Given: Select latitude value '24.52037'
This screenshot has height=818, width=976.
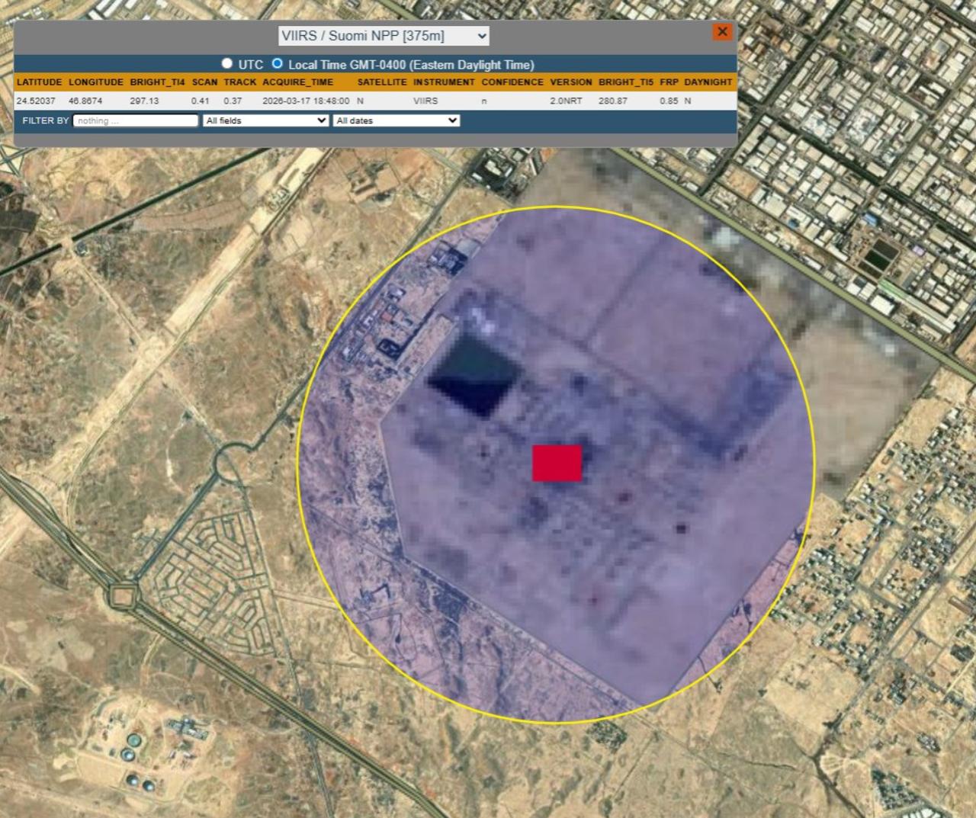Looking at the screenshot, I should 36,101.
